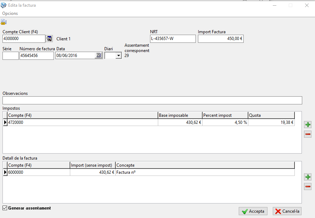Open the calendar picker for Data field
This screenshot has width=315, height=218.
pyautogui.click(x=99, y=55)
